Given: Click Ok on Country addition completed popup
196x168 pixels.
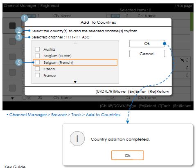Looking at the screenshot, I should [128, 155].
